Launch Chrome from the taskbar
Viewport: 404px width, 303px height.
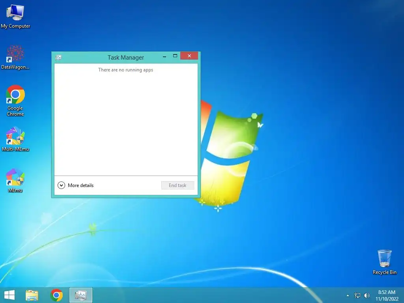point(56,295)
